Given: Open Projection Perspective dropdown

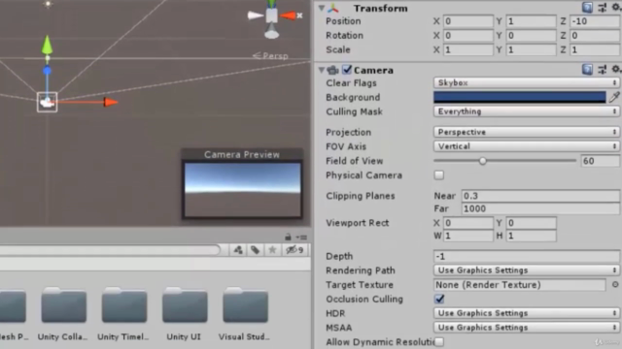Looking at the screenshot, I should click(527, 132).
